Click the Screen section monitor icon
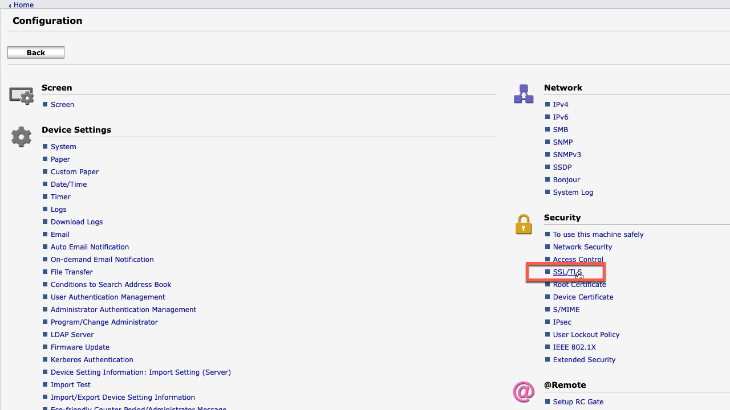Viewport: 730px width, 410px height. pyautogui.click(x=21, y=96)
